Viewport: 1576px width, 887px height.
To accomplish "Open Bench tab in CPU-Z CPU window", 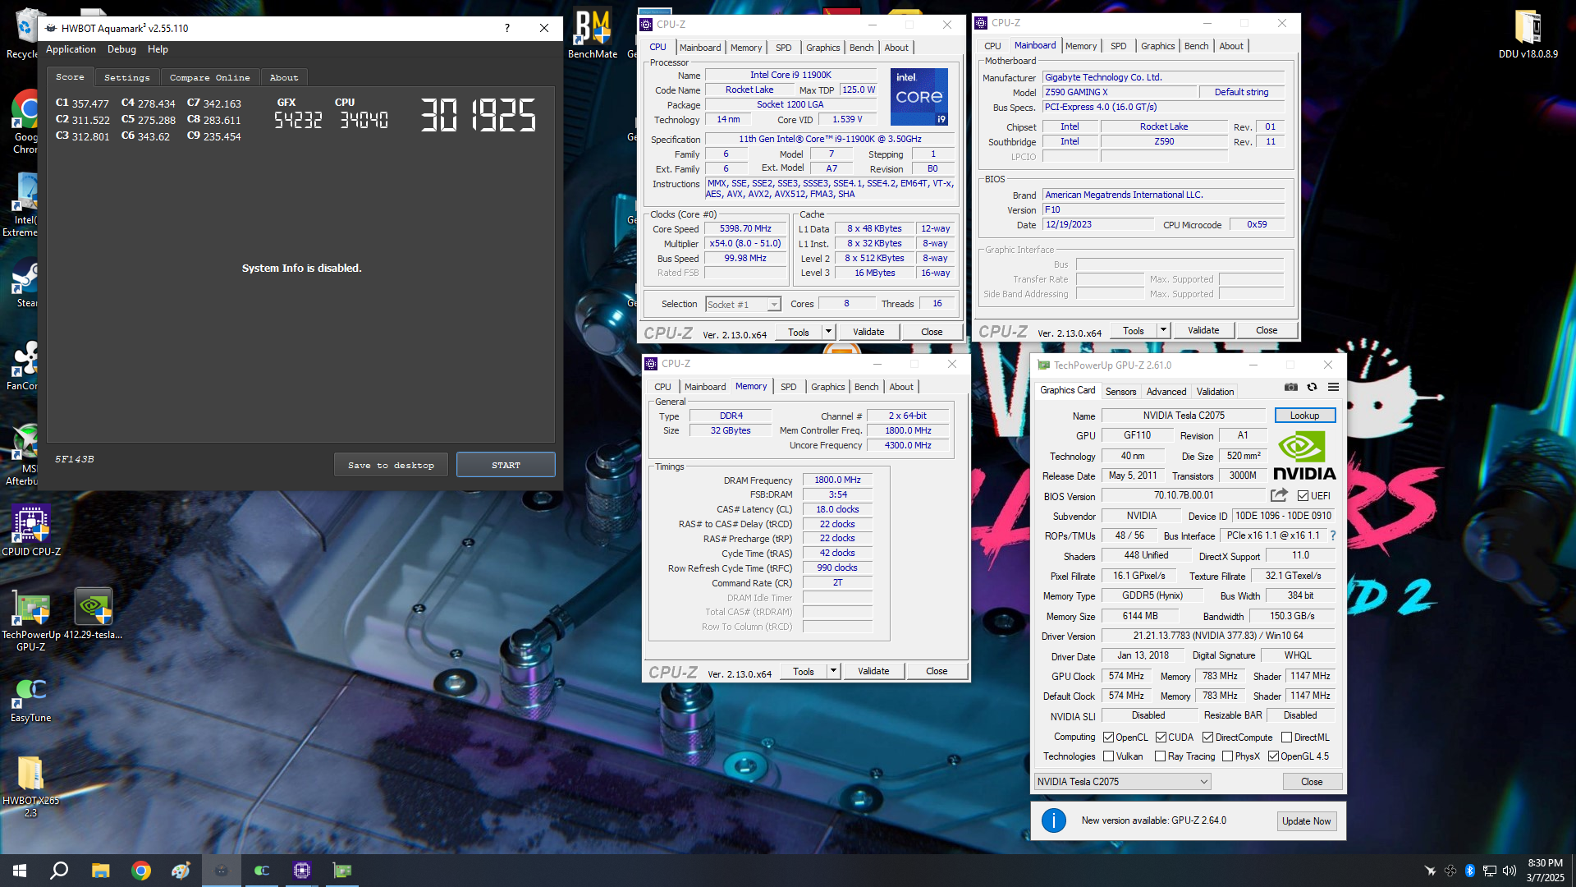I will [861, 48].
